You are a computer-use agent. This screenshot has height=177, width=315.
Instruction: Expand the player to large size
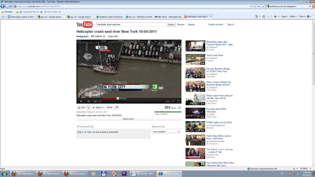click(173, 101)
